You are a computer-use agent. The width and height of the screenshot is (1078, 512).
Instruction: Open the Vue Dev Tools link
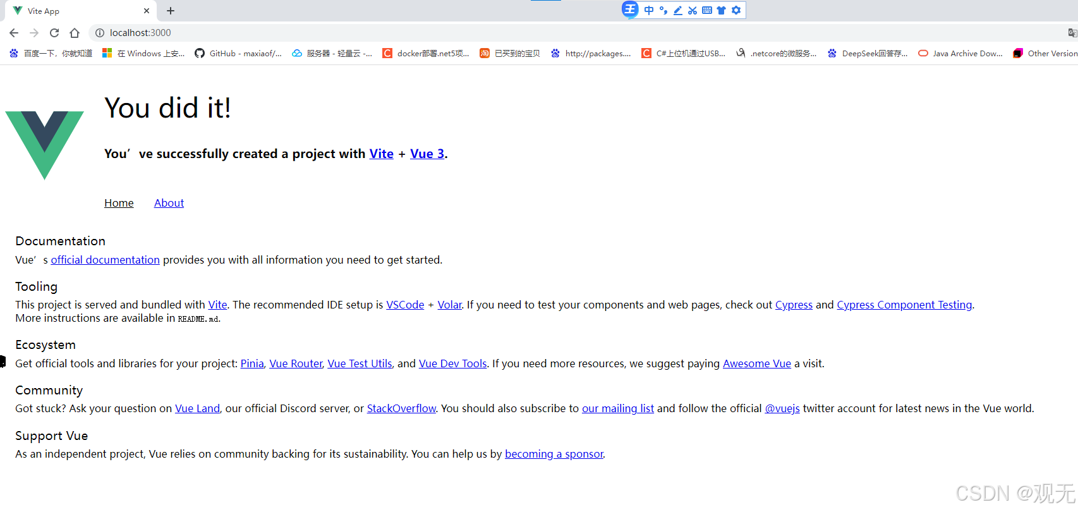tap(452, 363)
